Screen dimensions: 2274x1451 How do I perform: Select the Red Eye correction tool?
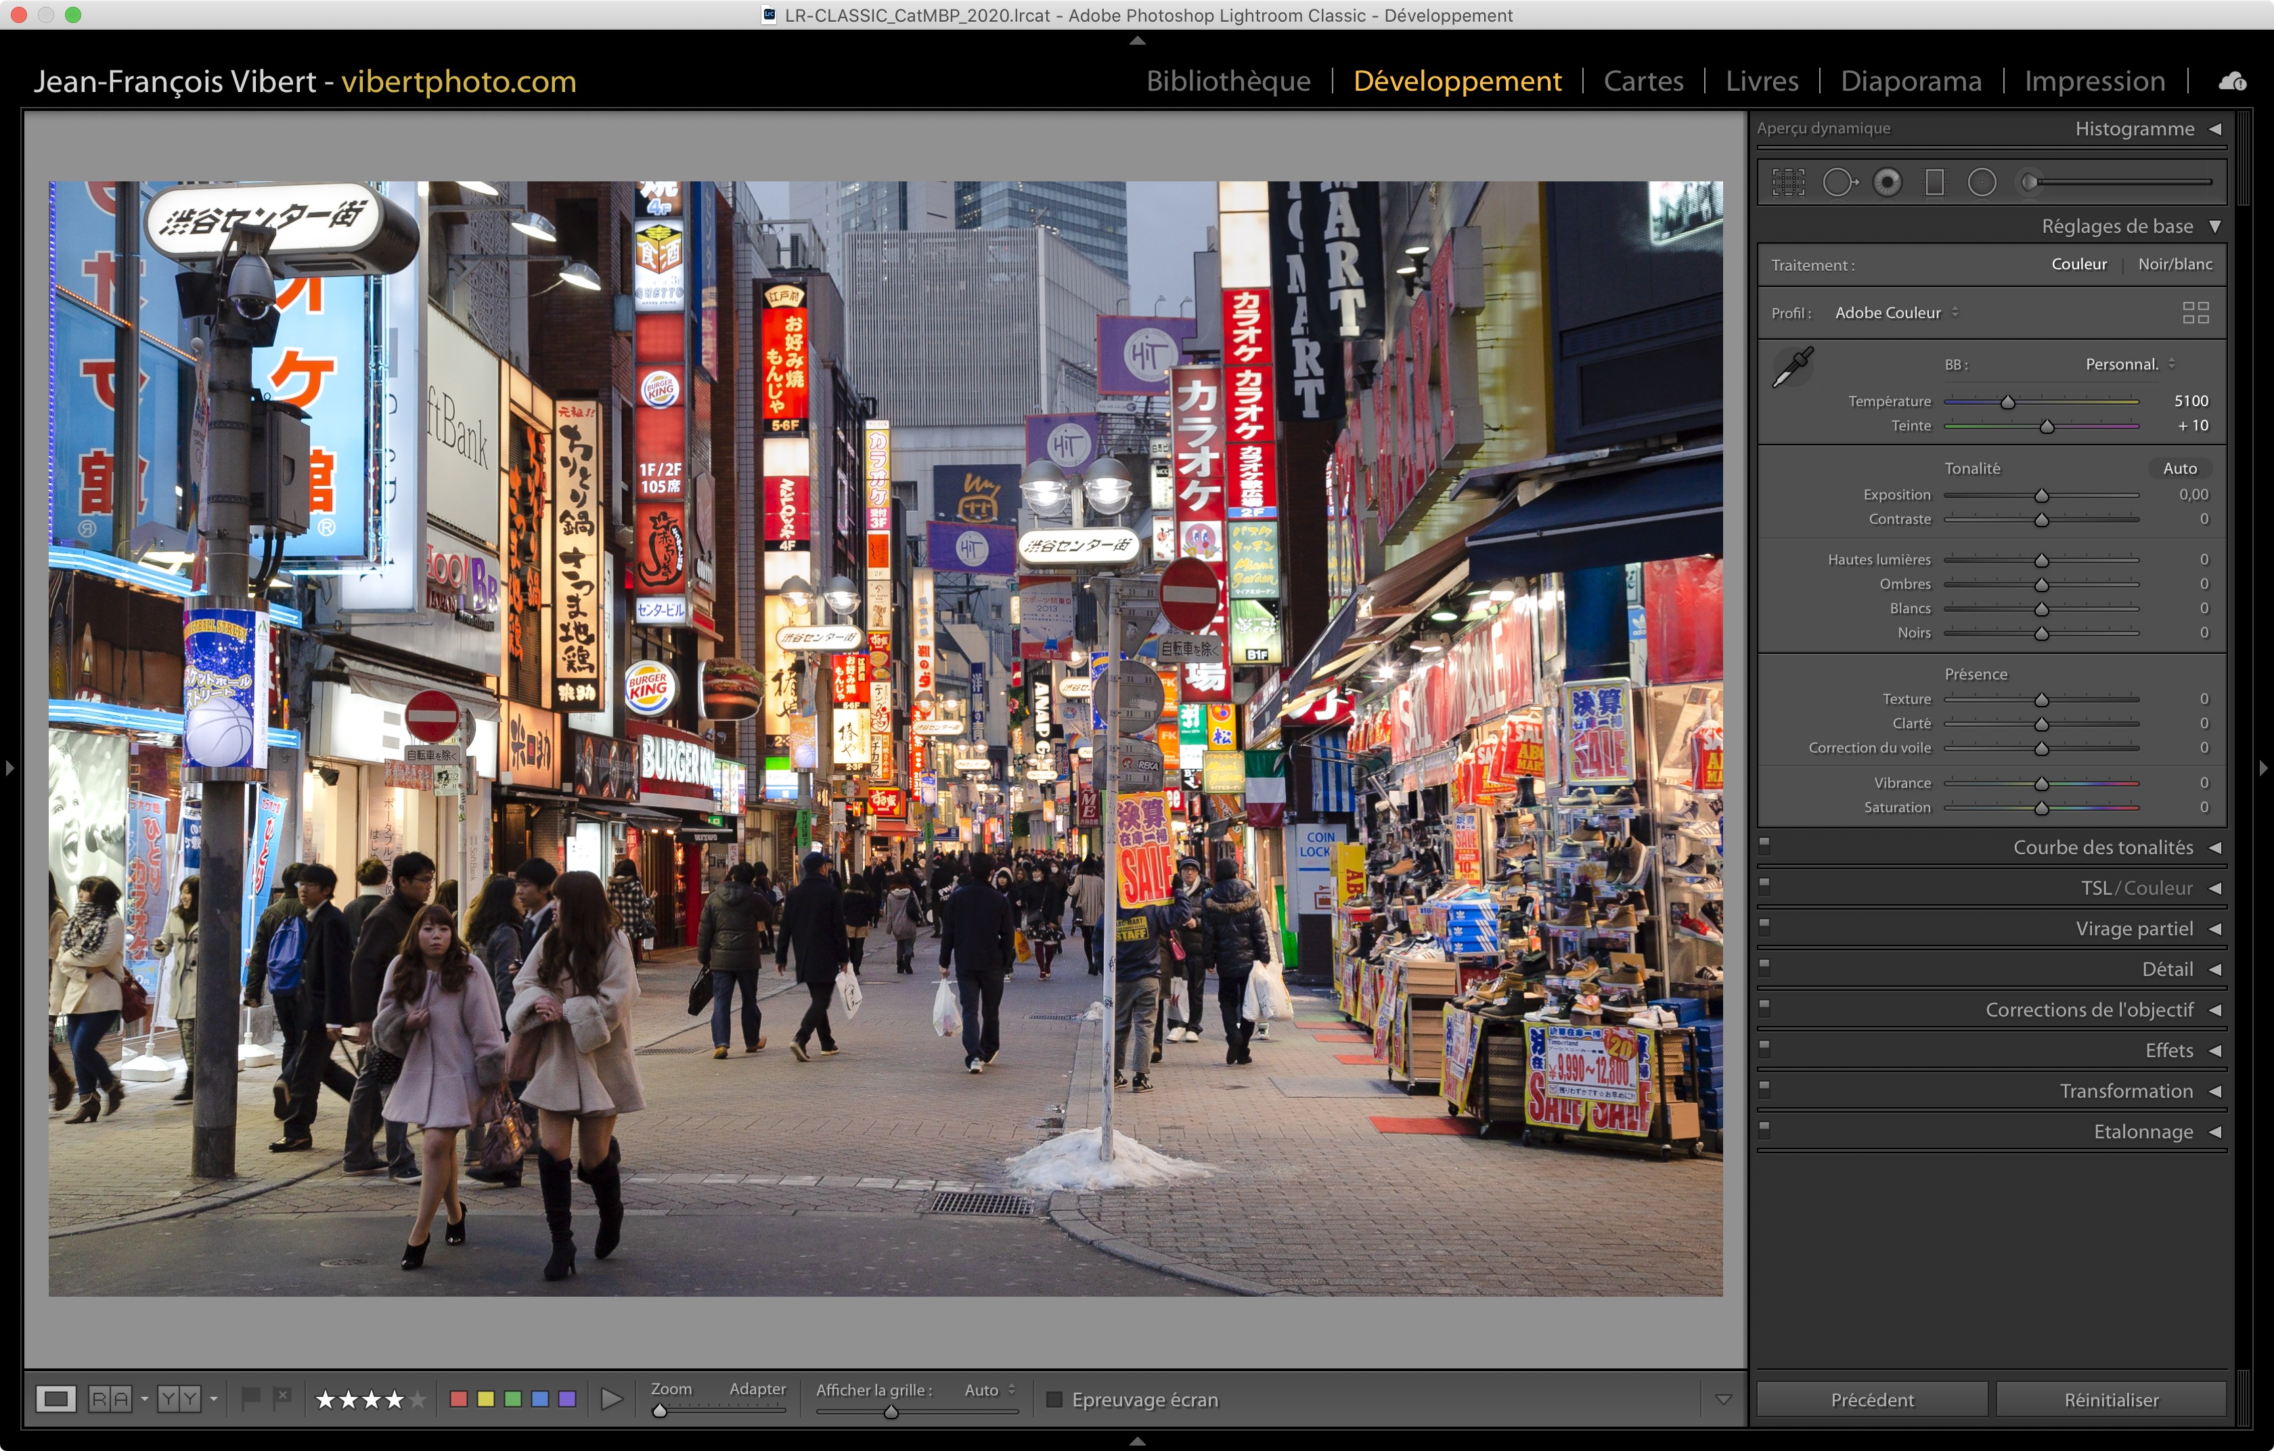point(1887,182)
